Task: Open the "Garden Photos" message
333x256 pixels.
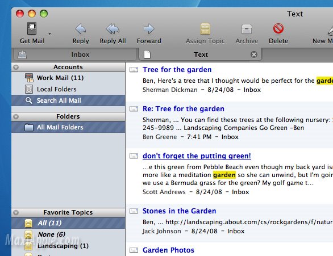Action: 168,250
